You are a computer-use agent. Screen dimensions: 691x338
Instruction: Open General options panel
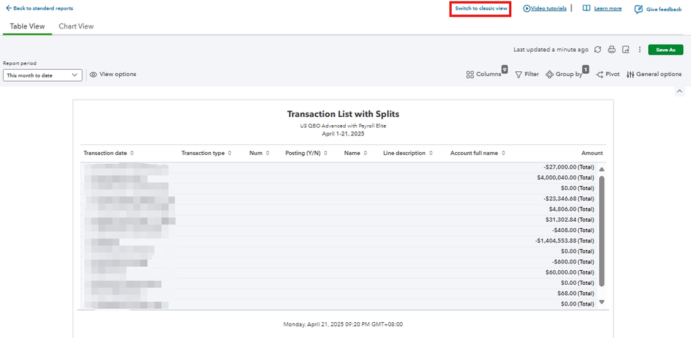click(654, 74)
